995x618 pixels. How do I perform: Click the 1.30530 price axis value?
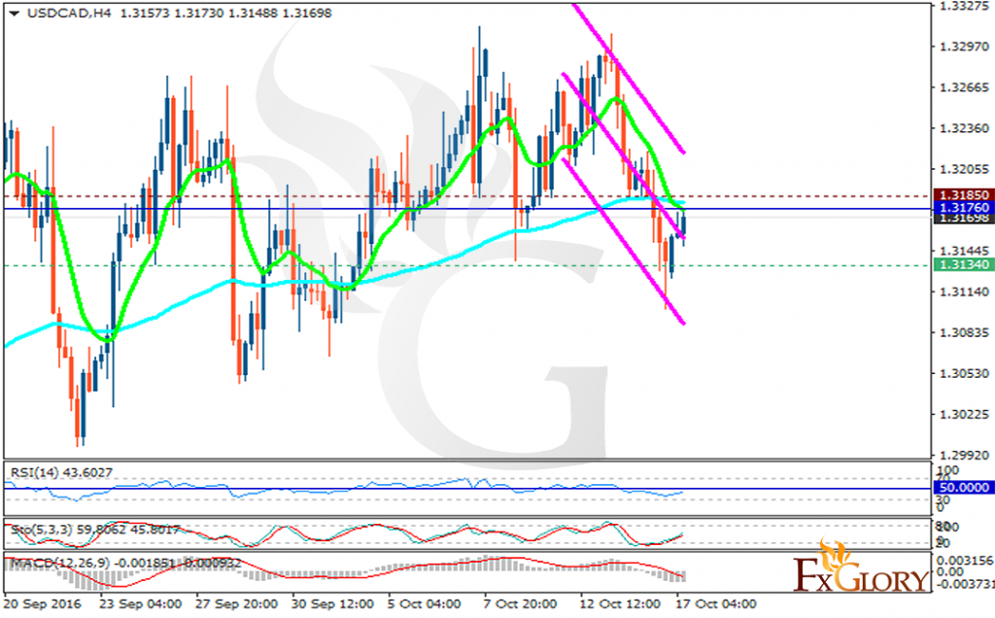tap(964, 373)
